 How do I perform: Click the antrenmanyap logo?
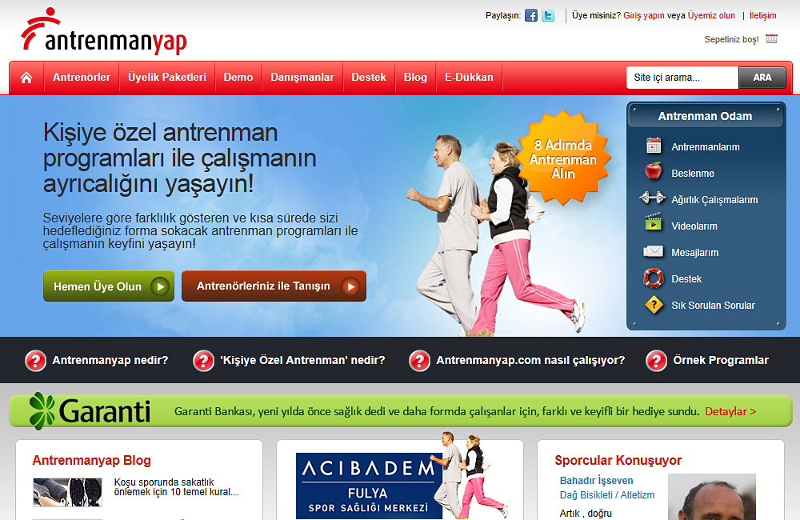(103, 31)
